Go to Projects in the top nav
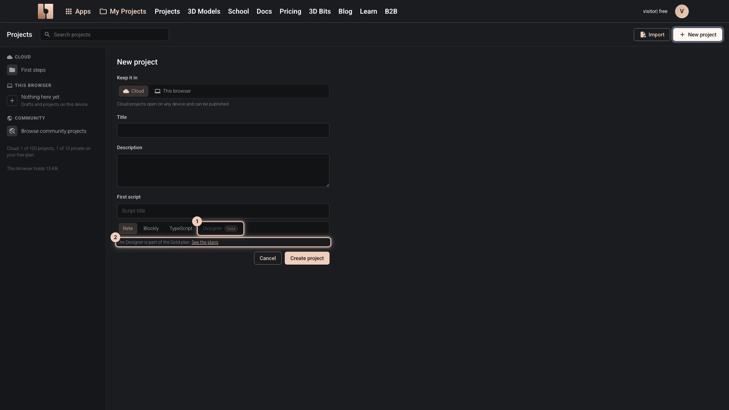The width and height of the screenshot is (729, 410). click(x=167, y=11)
